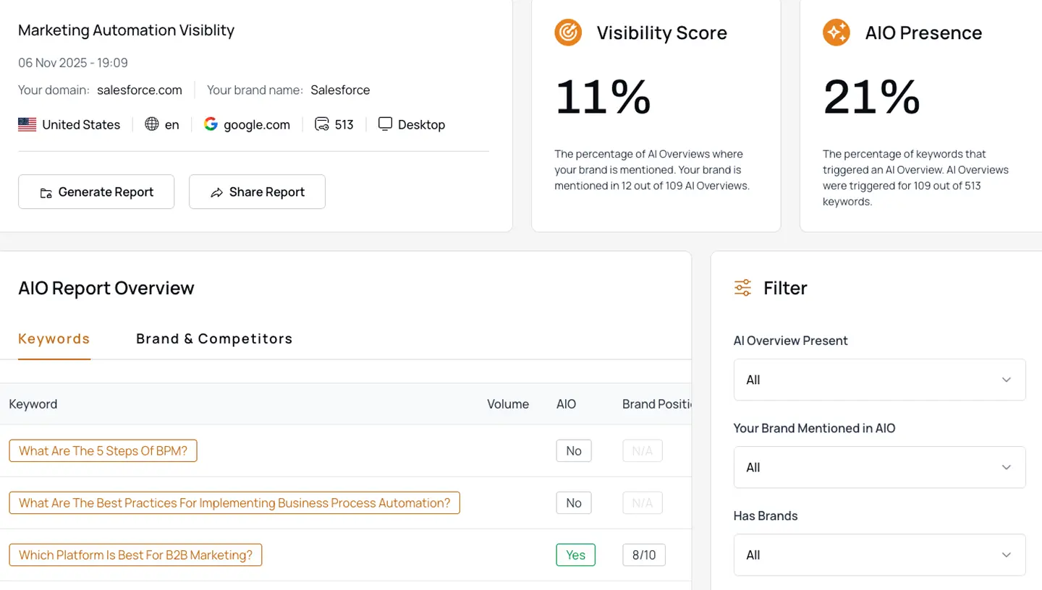The height and width of the screenshot is (590, 1042).
Task: Click the keywords count icon beside 513
Action: click(321, 124)
